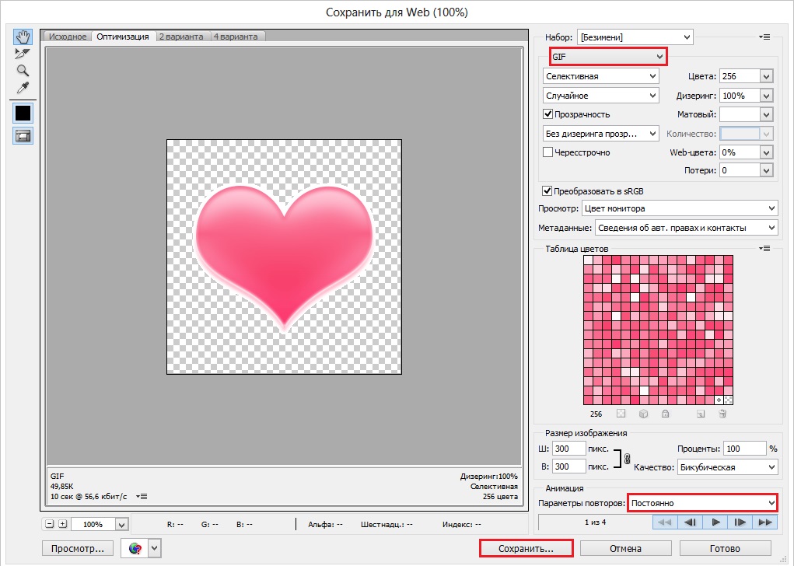Switch to the 2 варианта tab
Image resolution: width=794 pixels, height=566 pixels.
click(181, 37)
